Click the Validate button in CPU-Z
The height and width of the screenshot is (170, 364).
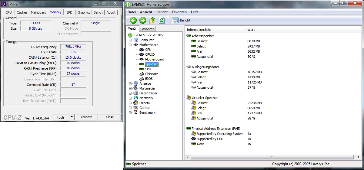click(86, 117)
